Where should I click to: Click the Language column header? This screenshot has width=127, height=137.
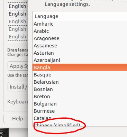click(x=80, y=16)
